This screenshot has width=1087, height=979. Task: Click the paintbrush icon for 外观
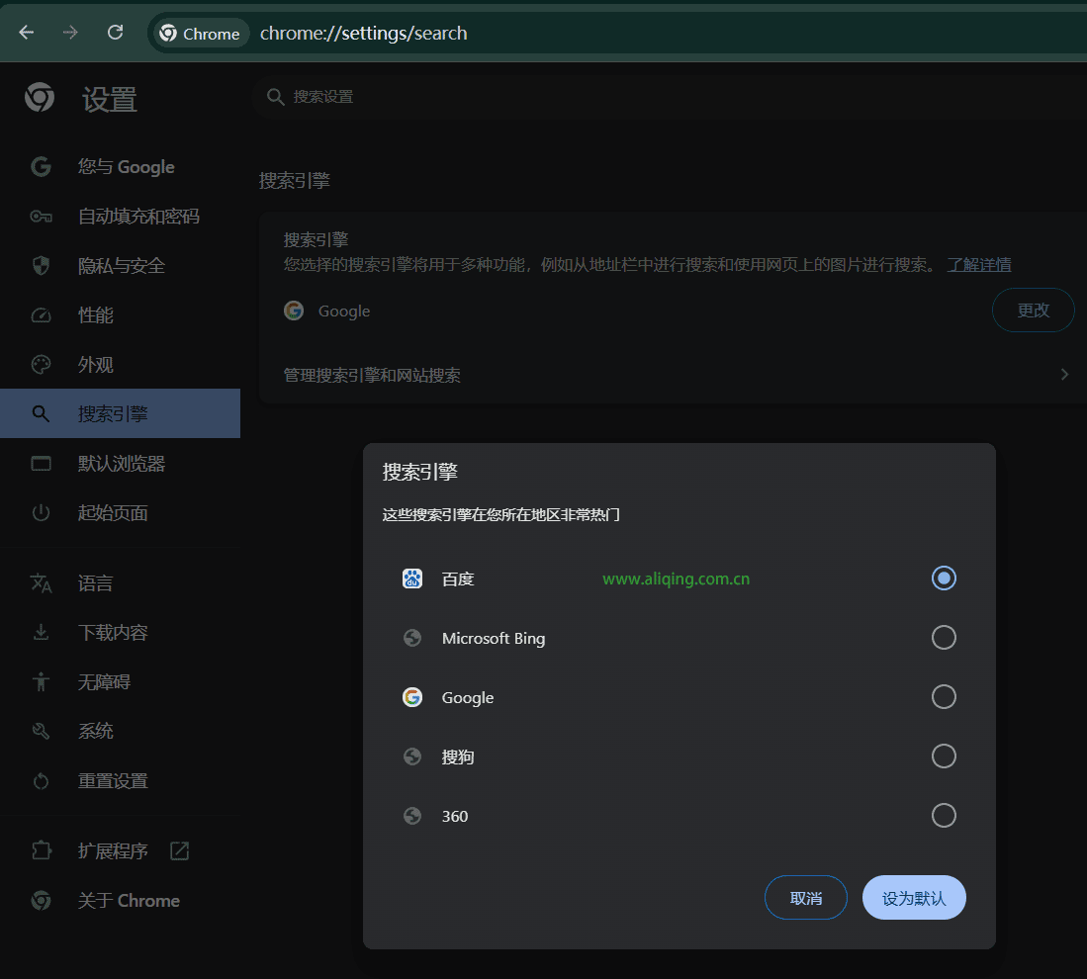click(40, 364)
